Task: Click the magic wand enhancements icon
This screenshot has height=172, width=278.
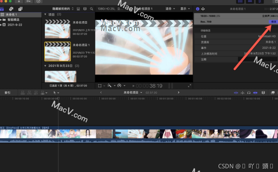Action: (x=110, y=86)
